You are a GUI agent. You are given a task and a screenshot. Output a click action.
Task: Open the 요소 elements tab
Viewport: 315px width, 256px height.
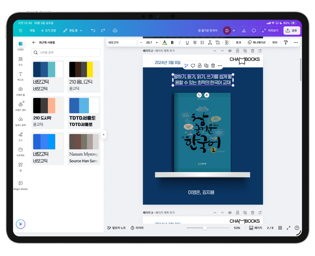pos(21,61)
